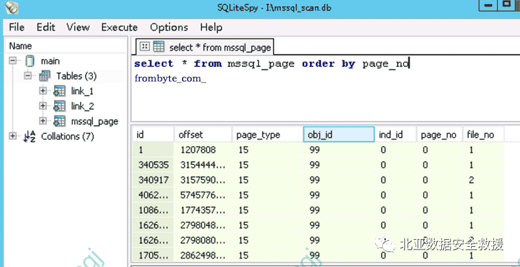
Task: Click offset cell 1774357...
Action: 203,210
